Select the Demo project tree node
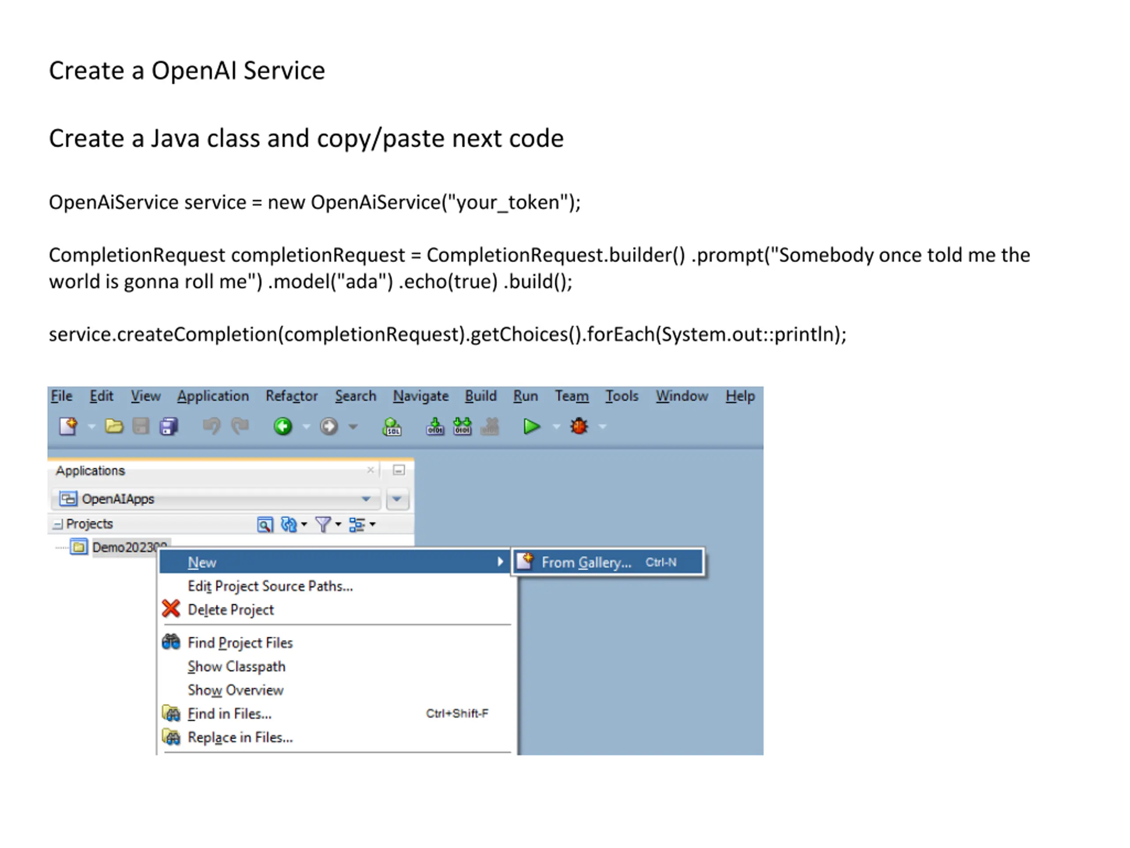 123,547
